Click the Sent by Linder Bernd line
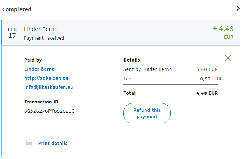Image resolution: width=242 pixels, height=159 pixels. (x=148, y=69)
